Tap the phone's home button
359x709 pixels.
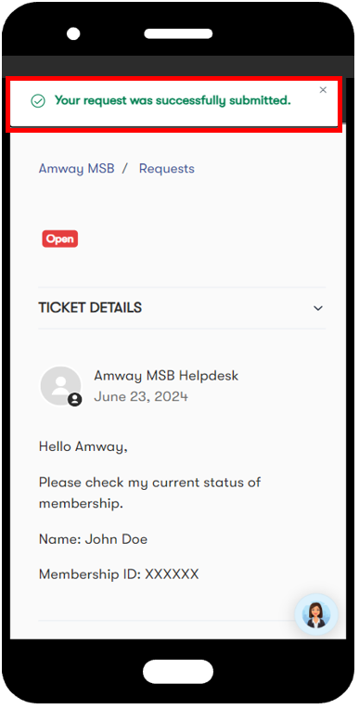(x=178, y=672)
